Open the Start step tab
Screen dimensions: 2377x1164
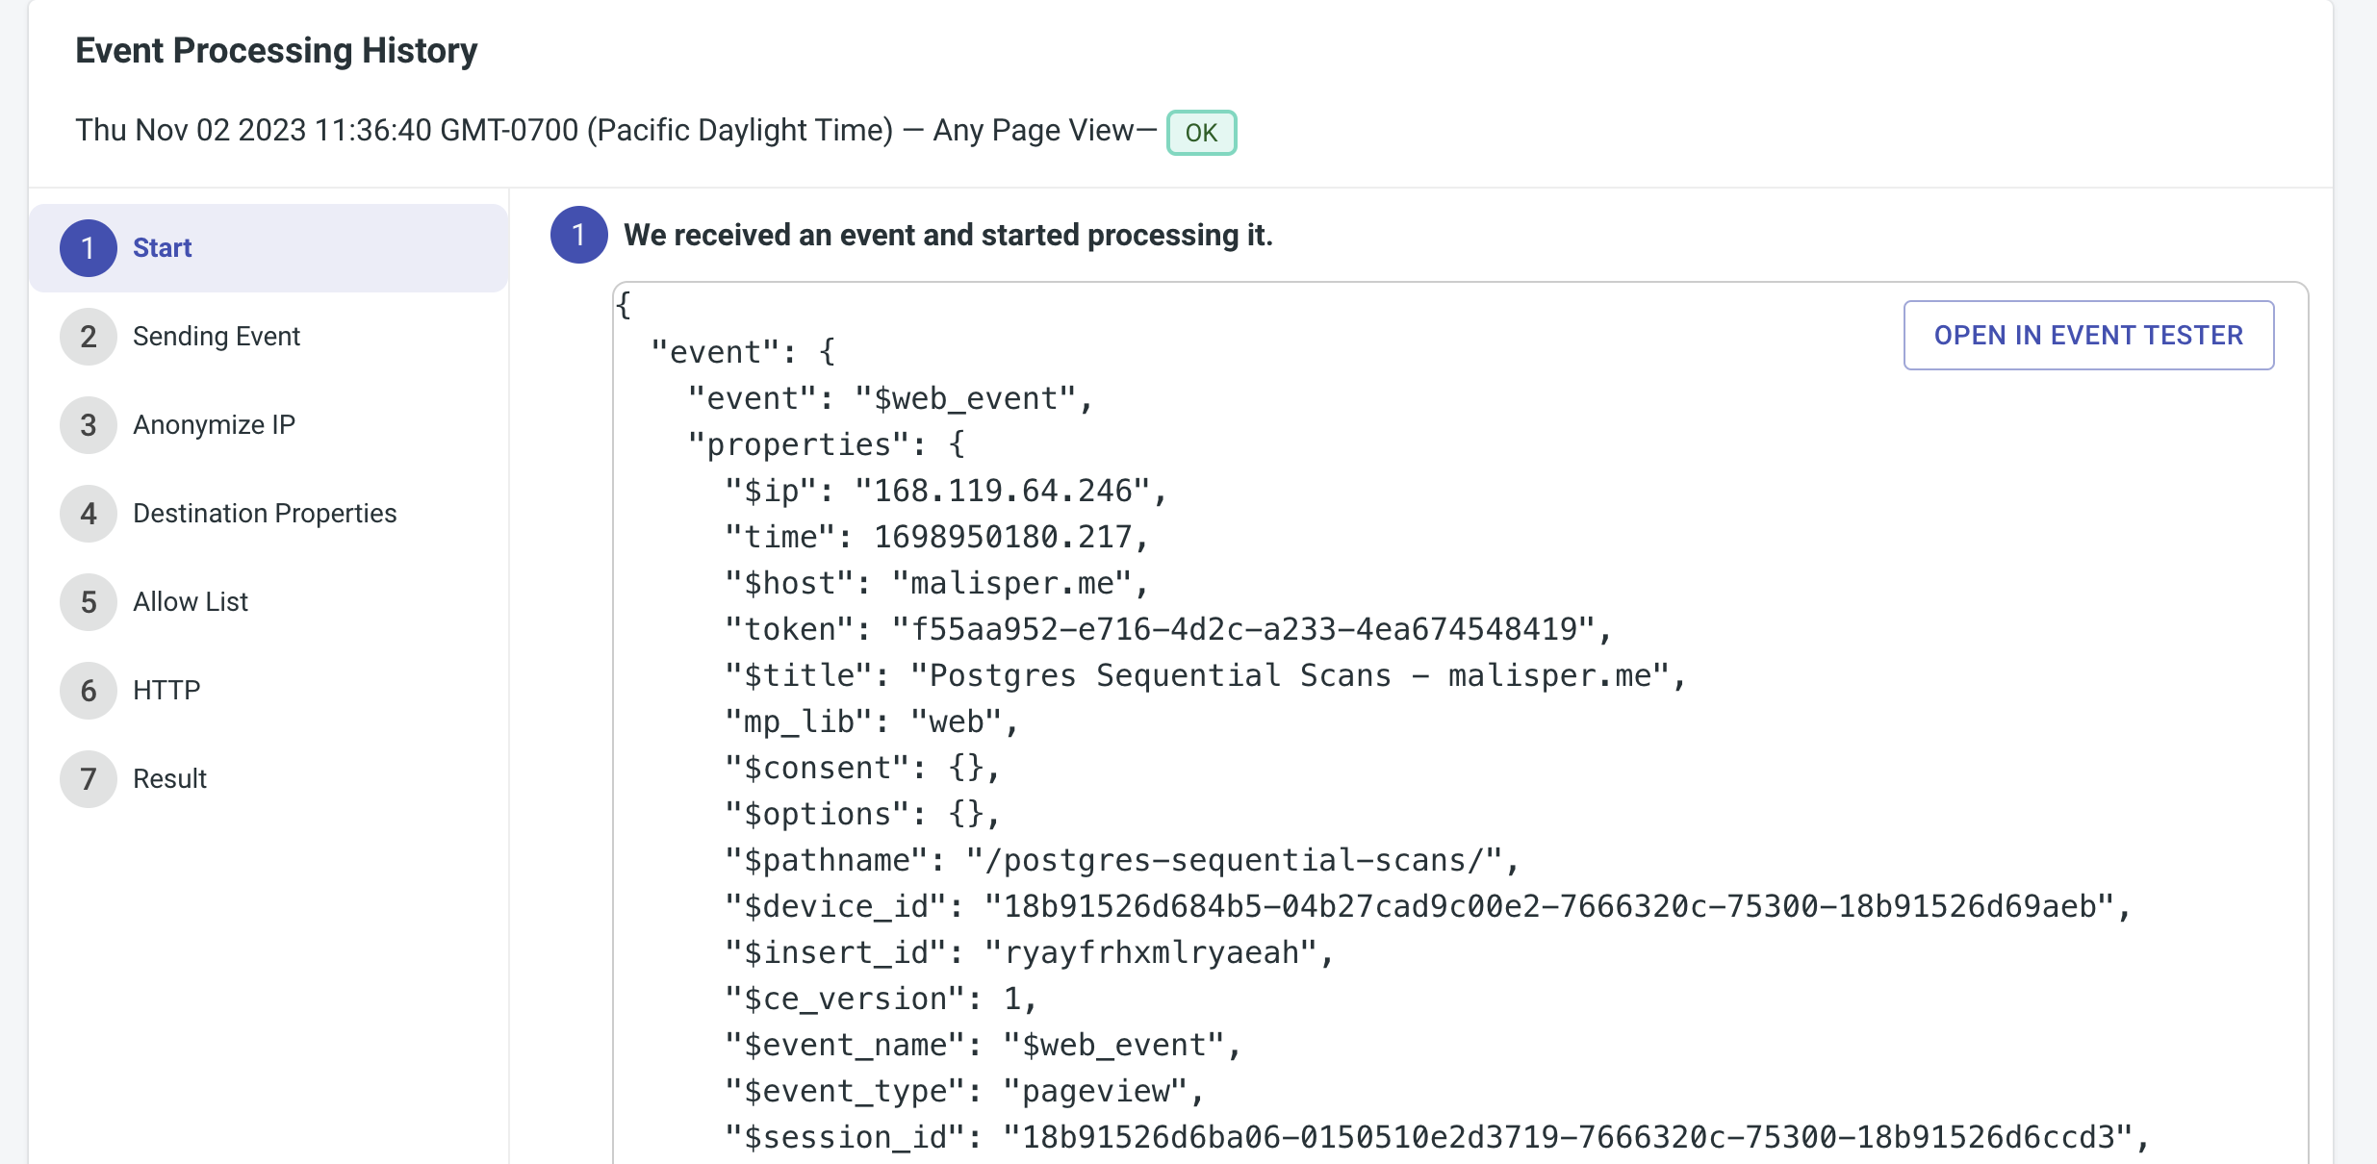[x=162, y=248]
